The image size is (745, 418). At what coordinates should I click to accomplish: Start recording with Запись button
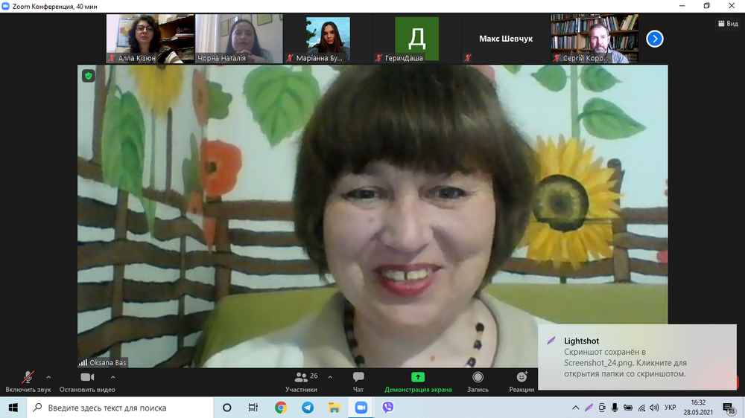tap(478, 381)
